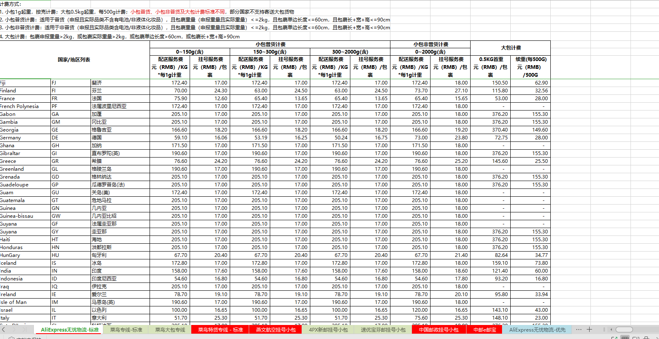Add a new sheet with the plus button
Screen dimensions: 659x339
(590, 330)
